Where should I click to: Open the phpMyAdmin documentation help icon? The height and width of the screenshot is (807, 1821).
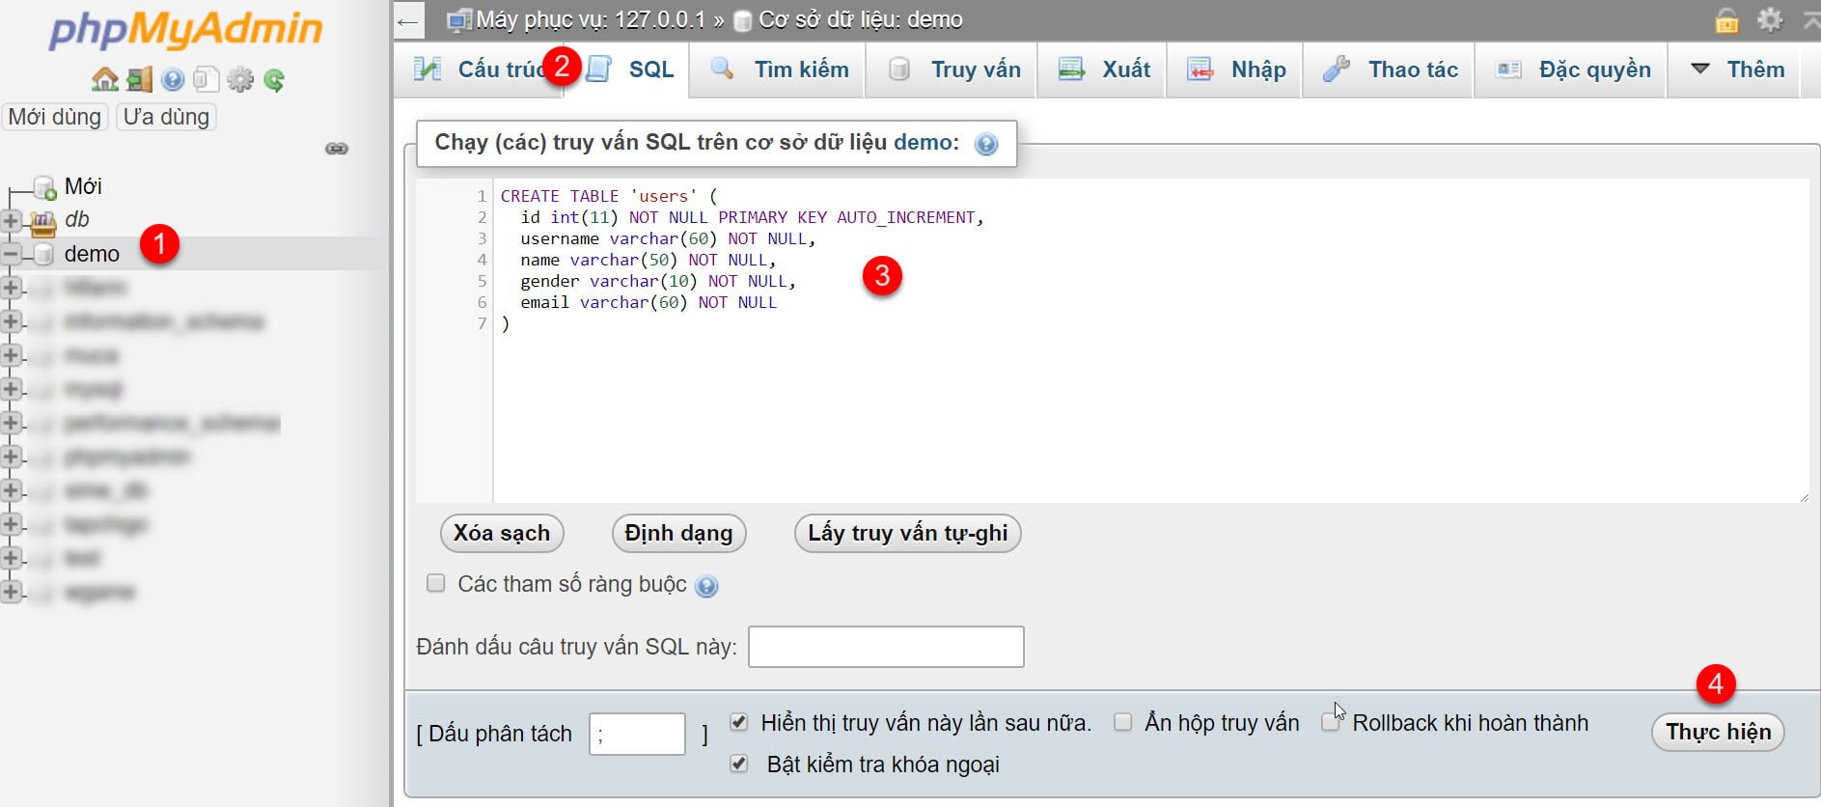[173, 79]
